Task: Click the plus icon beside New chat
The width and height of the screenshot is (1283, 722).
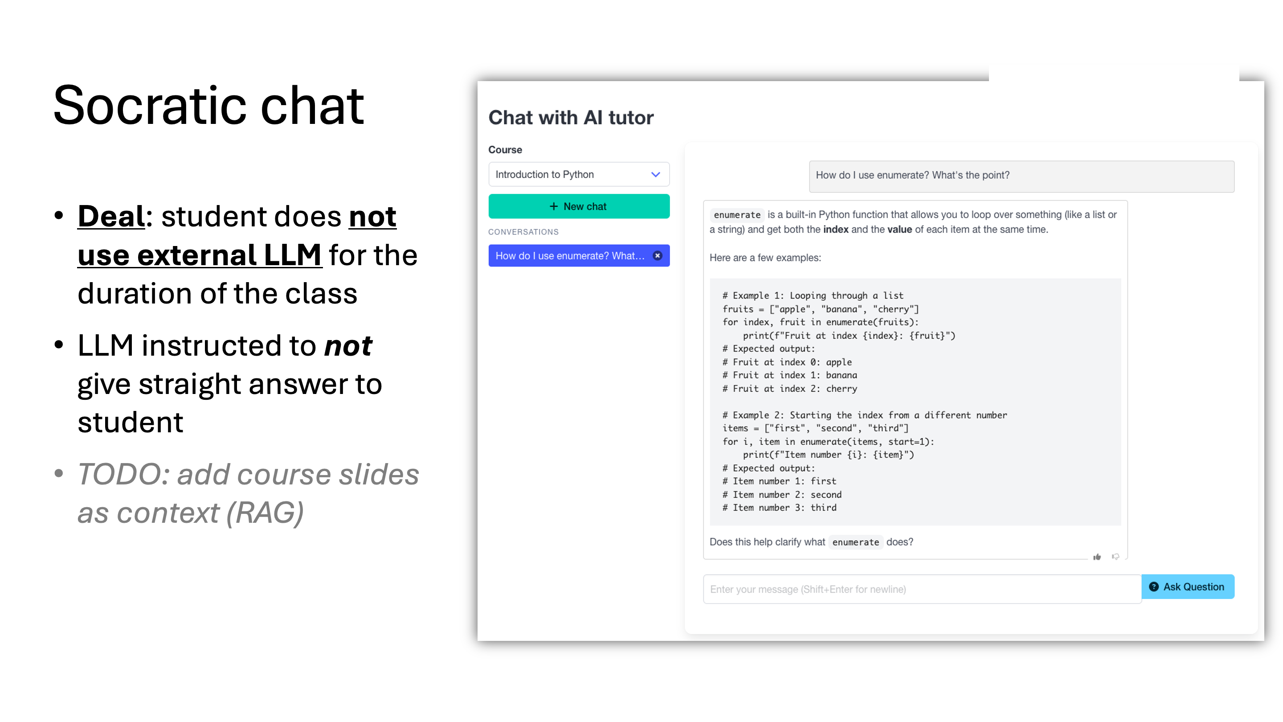Action: tap(553, 206)
